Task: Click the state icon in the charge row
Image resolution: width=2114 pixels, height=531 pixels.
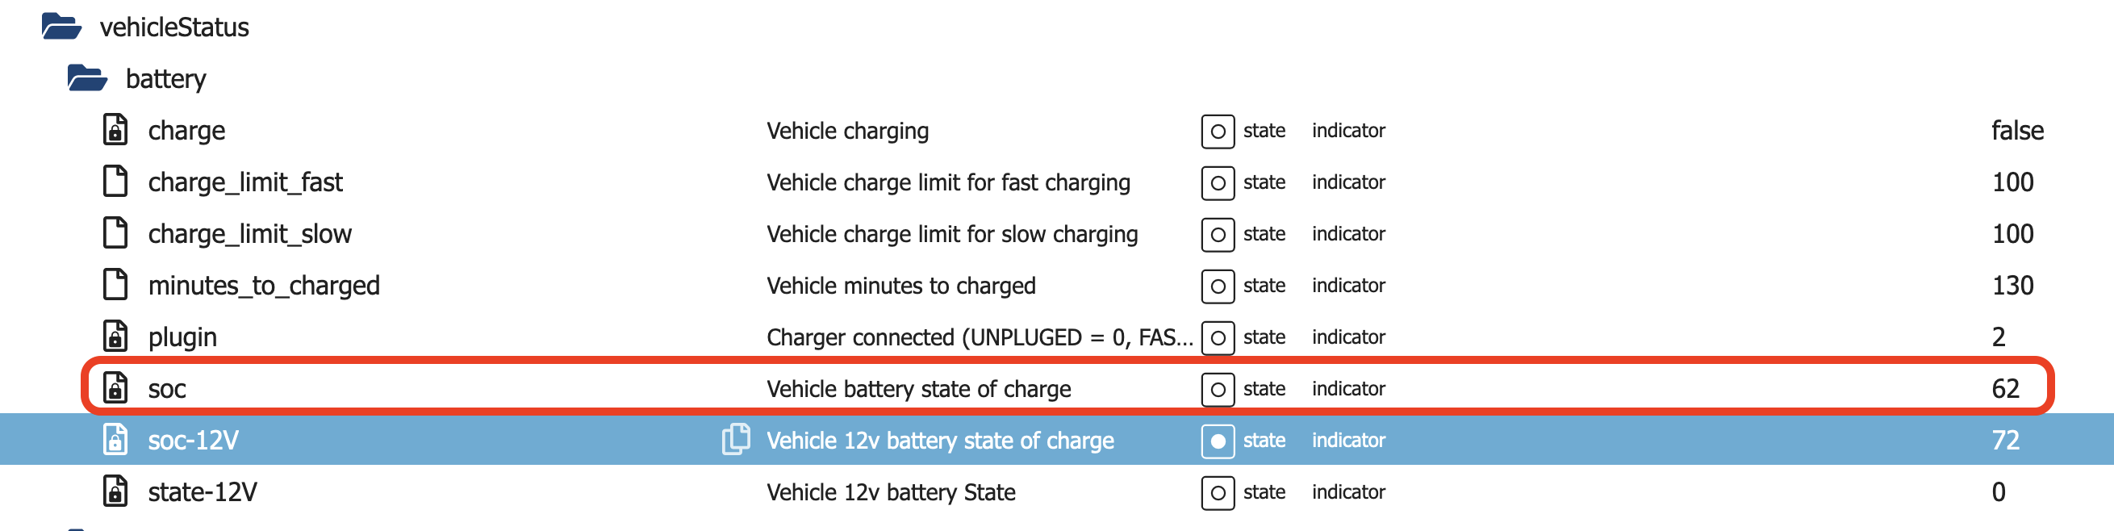Action: click(x=1218, y=132)
